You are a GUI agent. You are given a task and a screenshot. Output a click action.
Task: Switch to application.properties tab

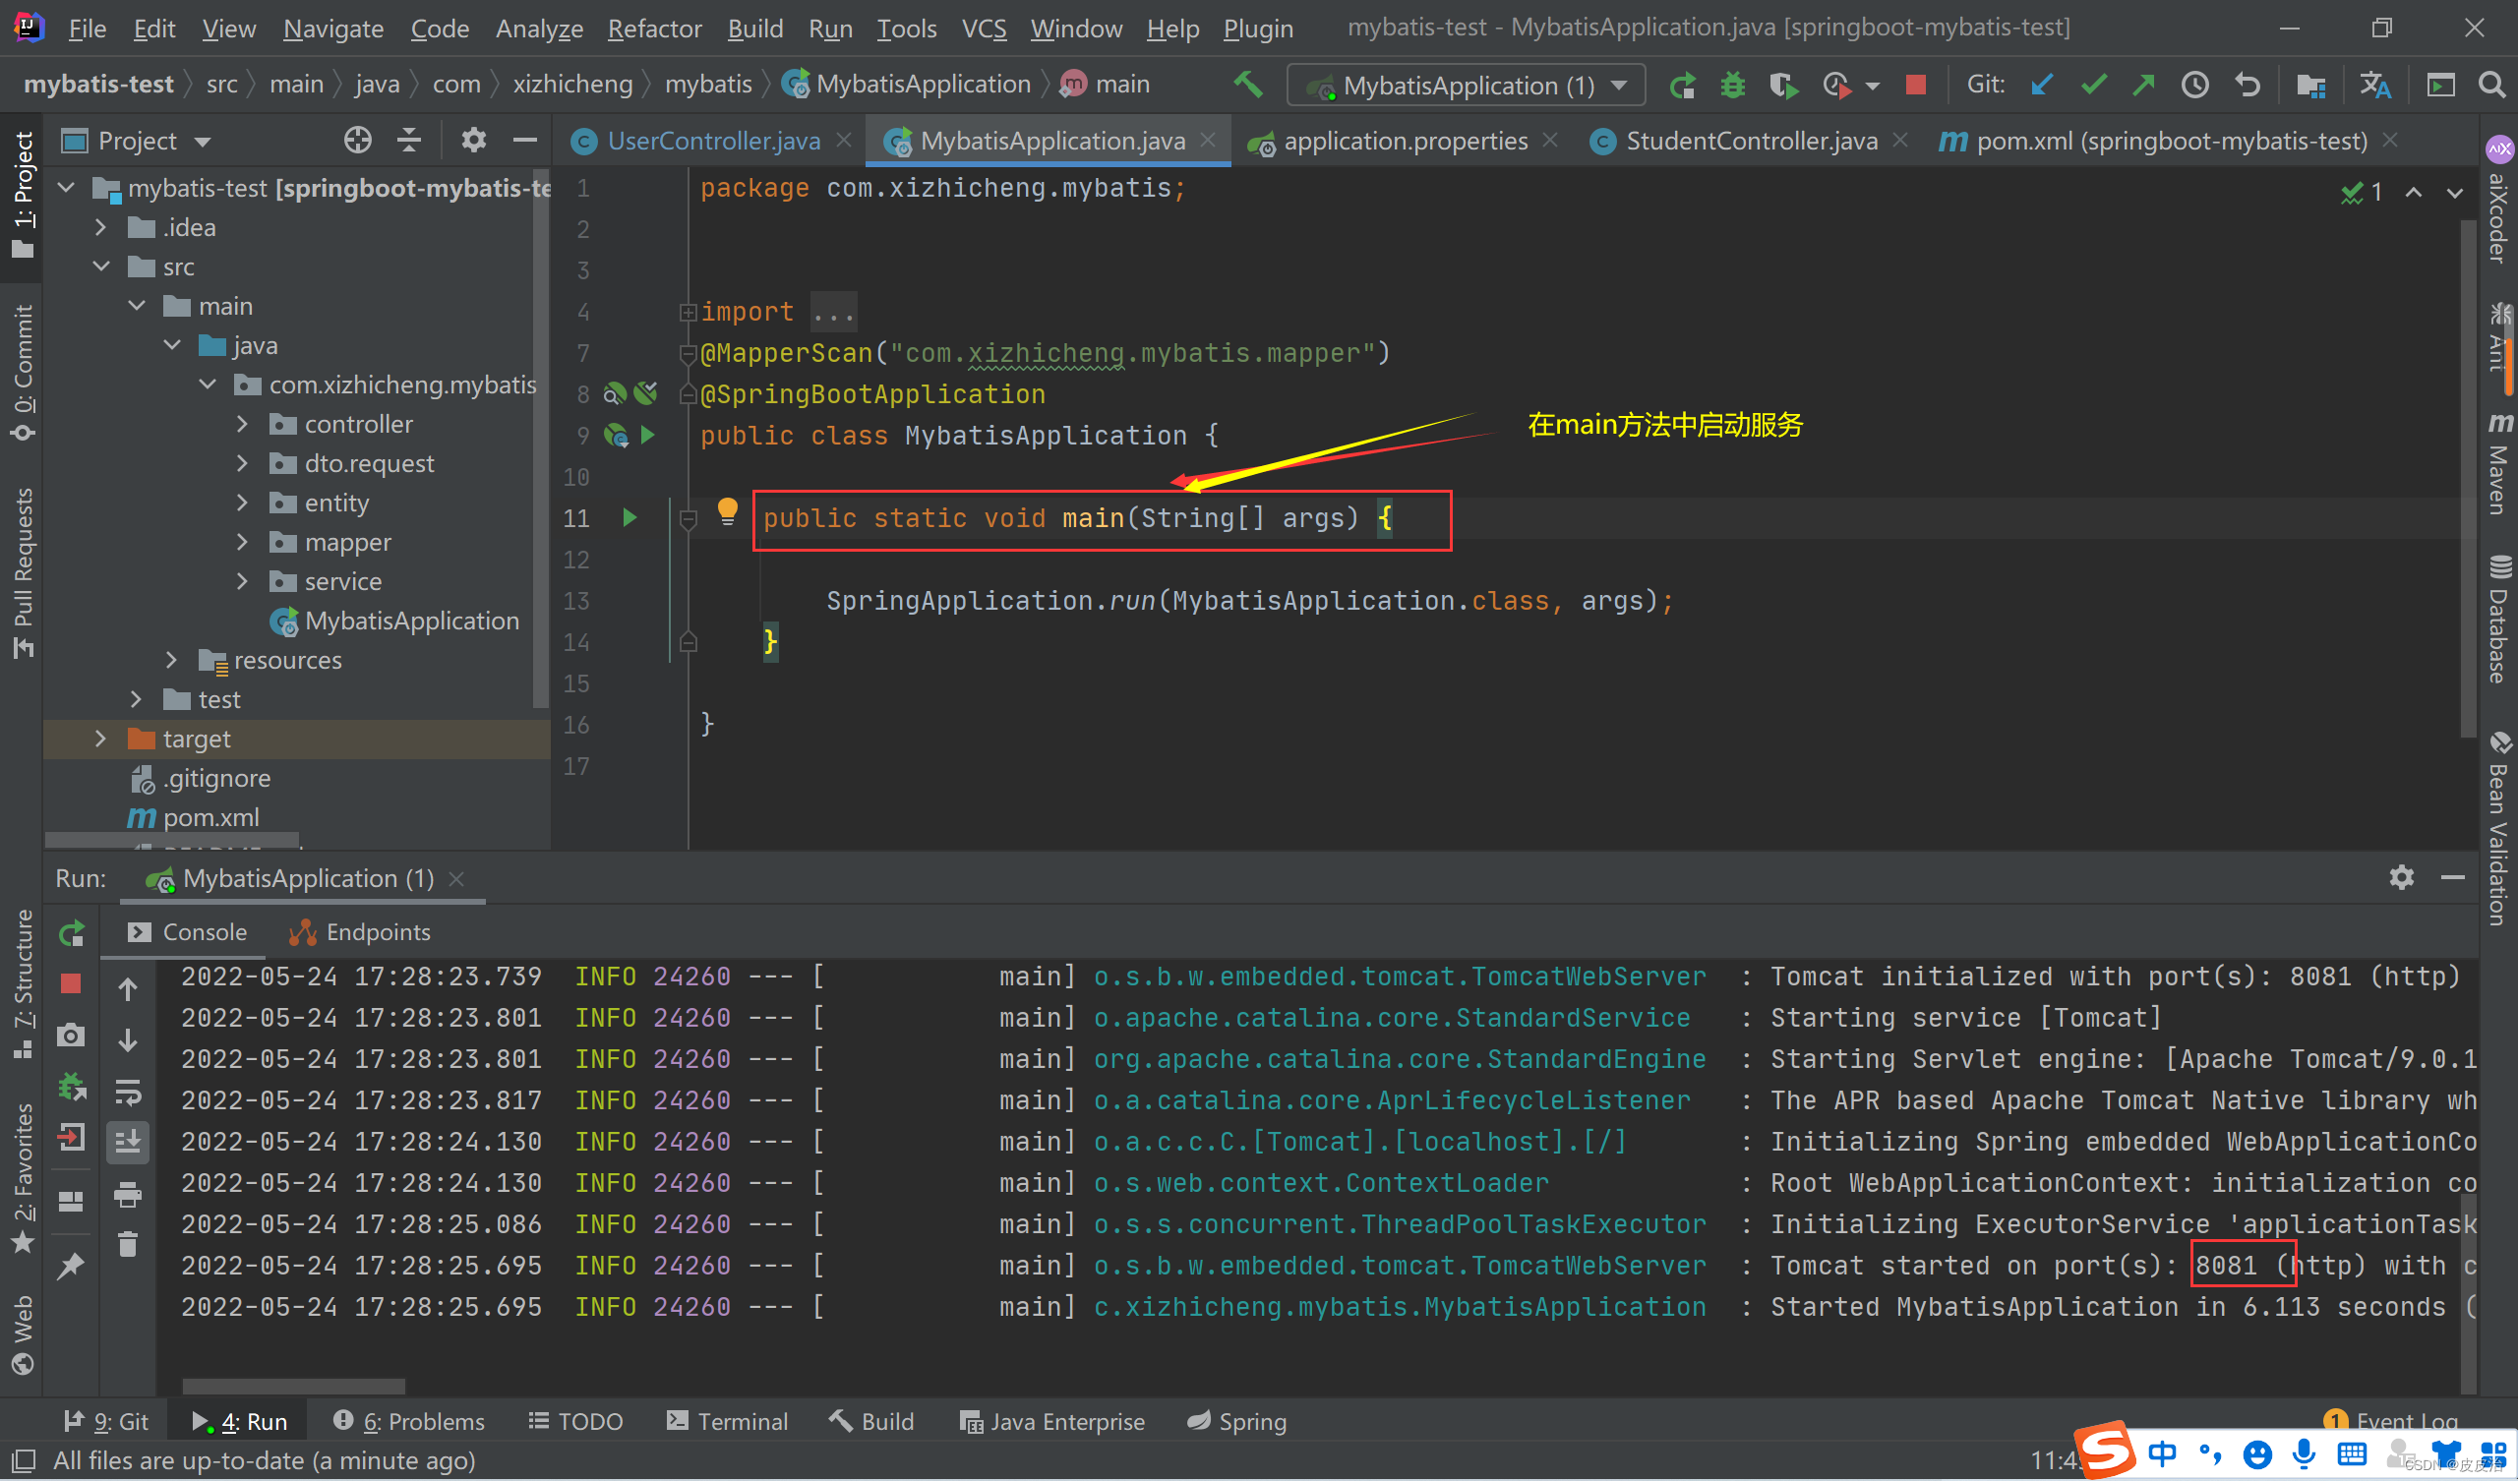pyautogui.click(x=1405, y=141)
